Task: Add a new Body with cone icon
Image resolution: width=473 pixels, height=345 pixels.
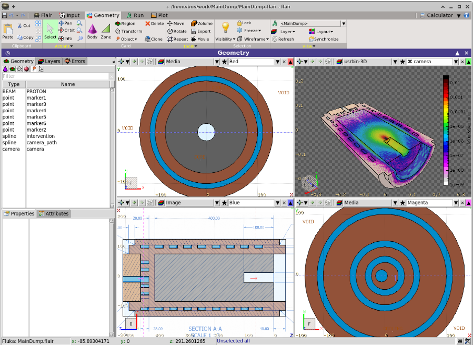Action: 92,32
